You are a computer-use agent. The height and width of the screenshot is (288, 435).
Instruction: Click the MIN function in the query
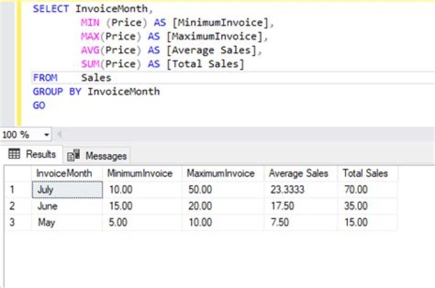90,22
